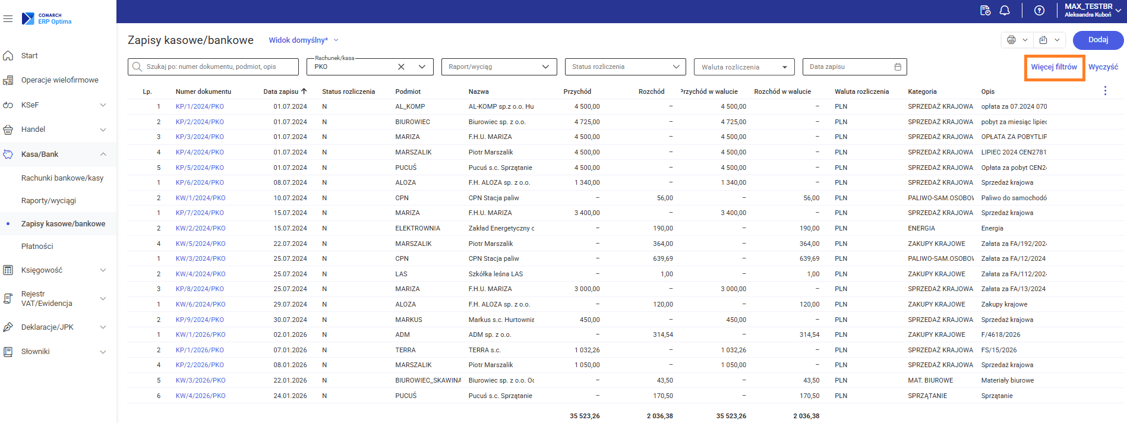Image resolution: width=1127 pixels, height=423 pixels.
Task: Expand the Widok domyślny view selector
Action: coord(336,40)
